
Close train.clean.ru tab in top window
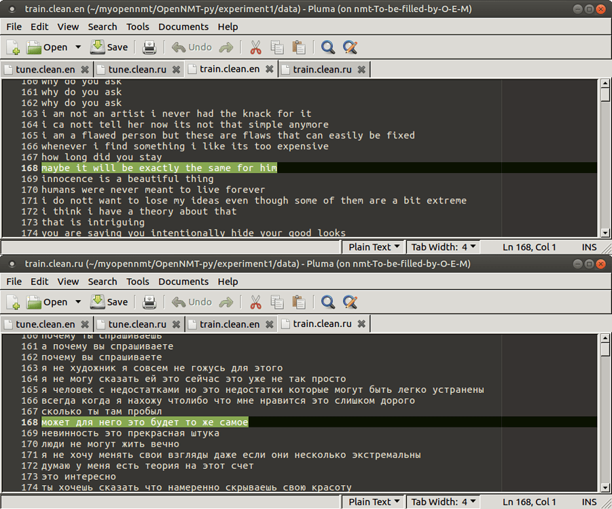(362, 69)
